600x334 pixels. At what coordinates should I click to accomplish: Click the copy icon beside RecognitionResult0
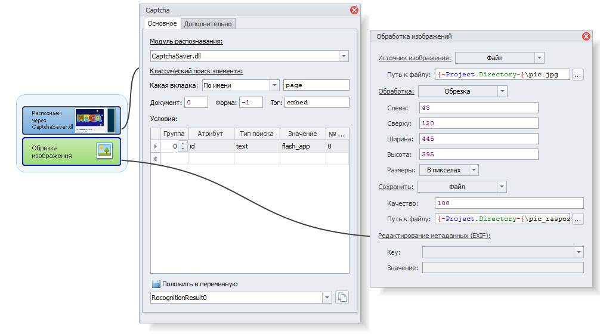342,297
